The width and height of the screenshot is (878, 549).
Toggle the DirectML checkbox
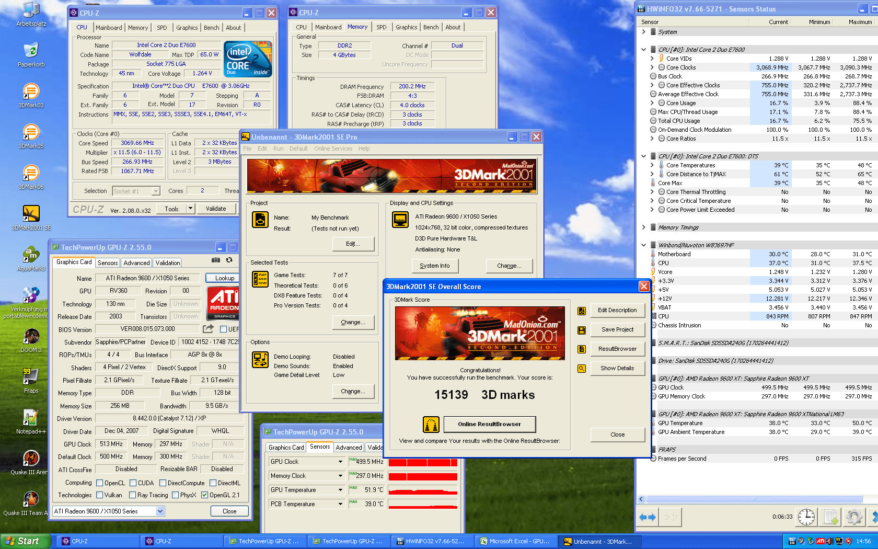tap(213, 483)
